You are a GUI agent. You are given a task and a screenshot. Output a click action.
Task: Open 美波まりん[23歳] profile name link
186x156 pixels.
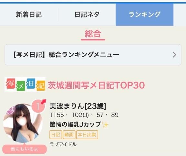78,106
